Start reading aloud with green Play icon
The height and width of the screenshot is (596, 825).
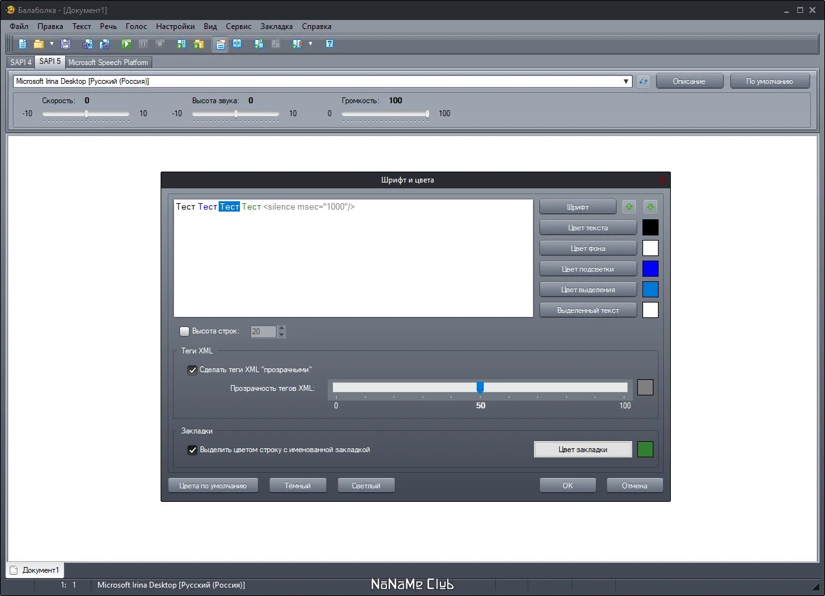tap(126, 44)
